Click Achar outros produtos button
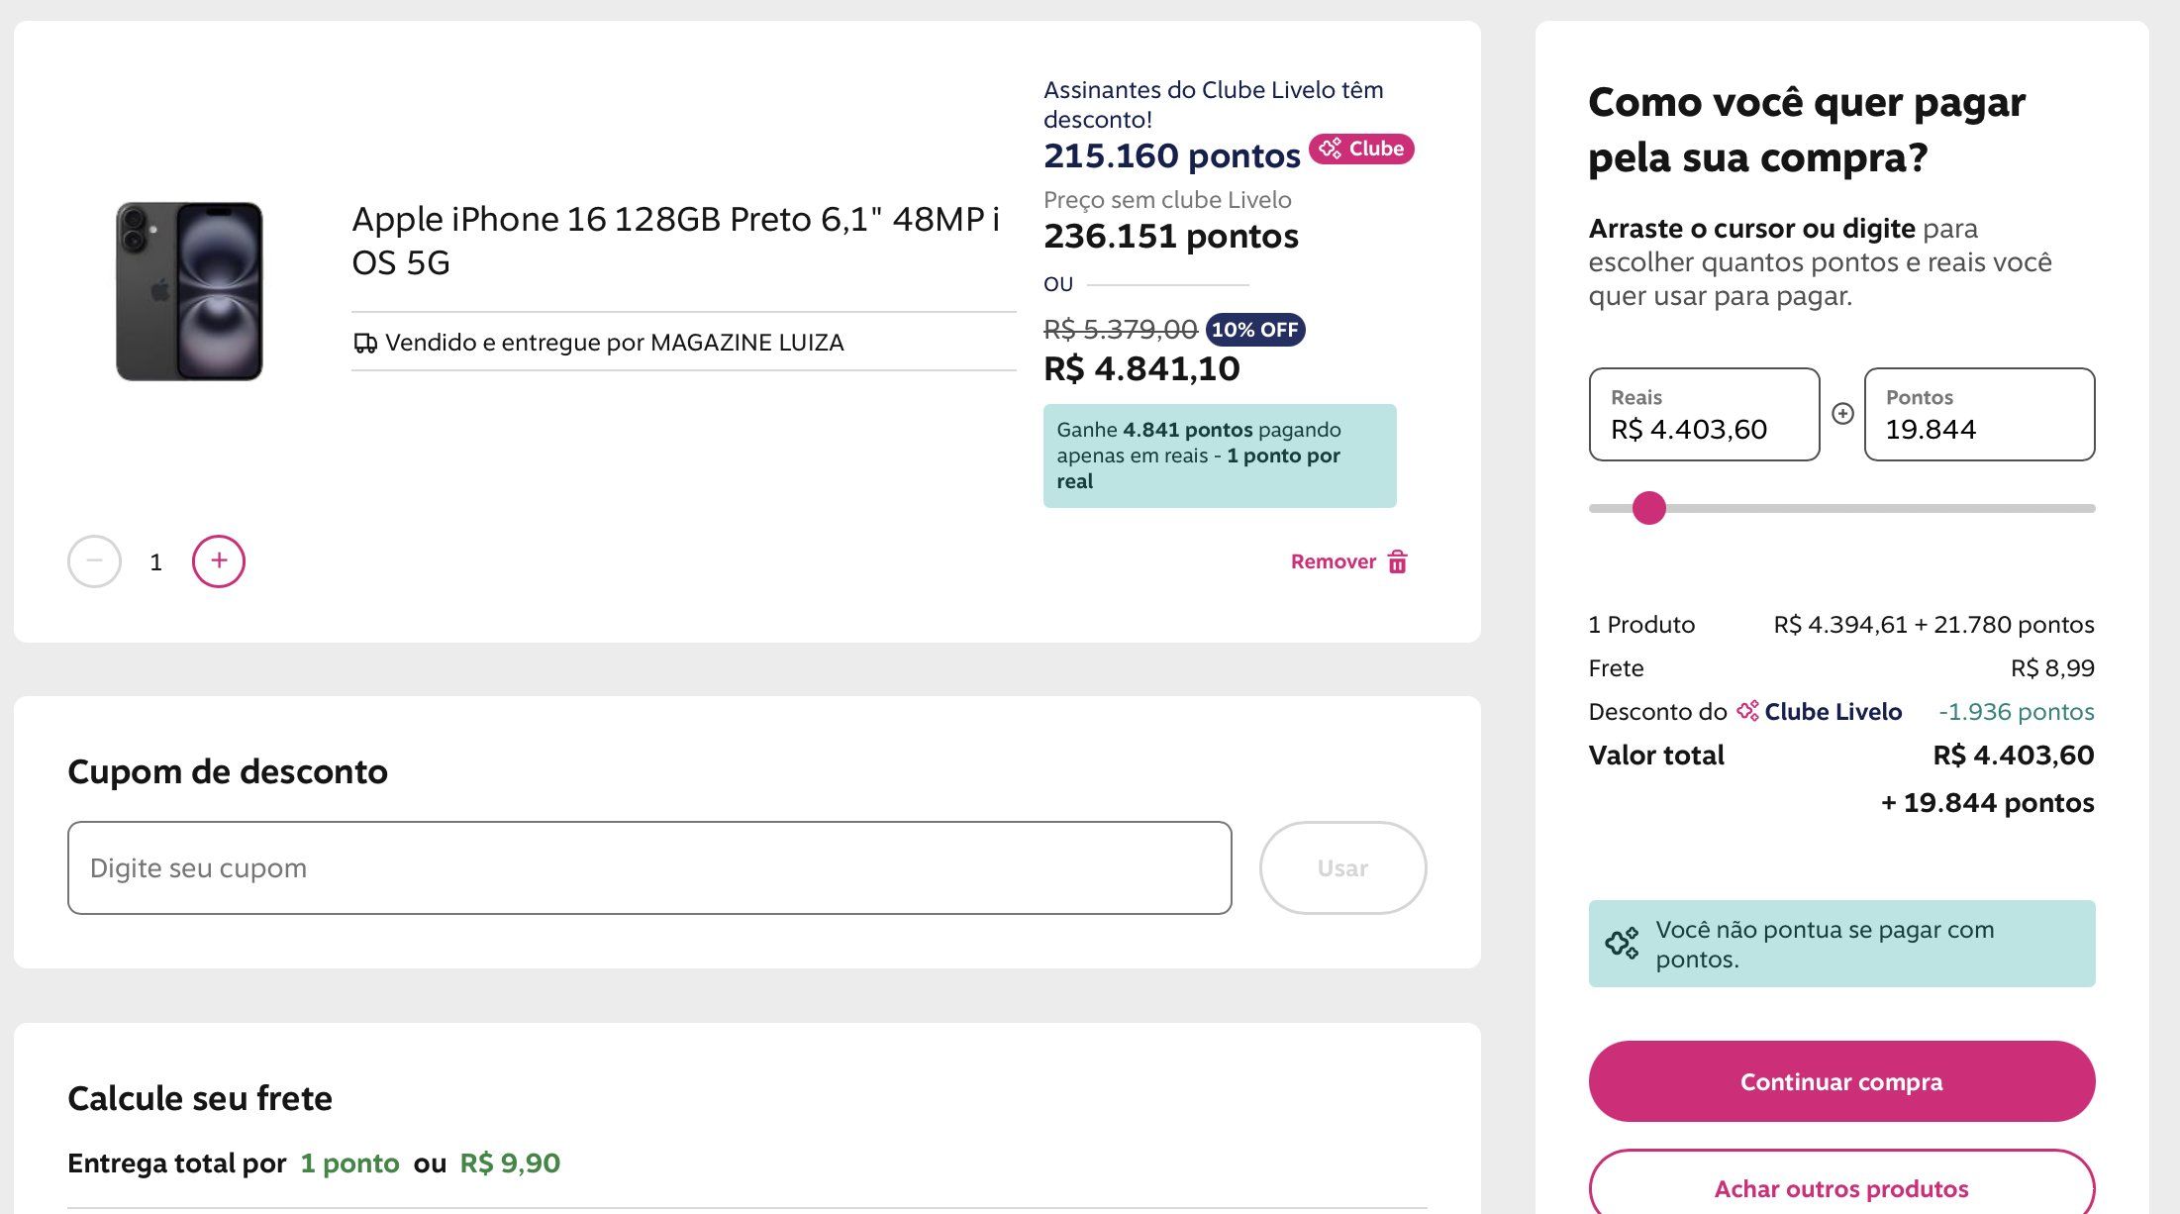This screenshot has width=2180, height=1214. [x=1841, y=1187]
